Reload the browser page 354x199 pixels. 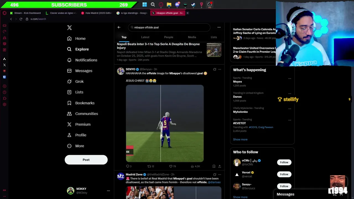21,19
